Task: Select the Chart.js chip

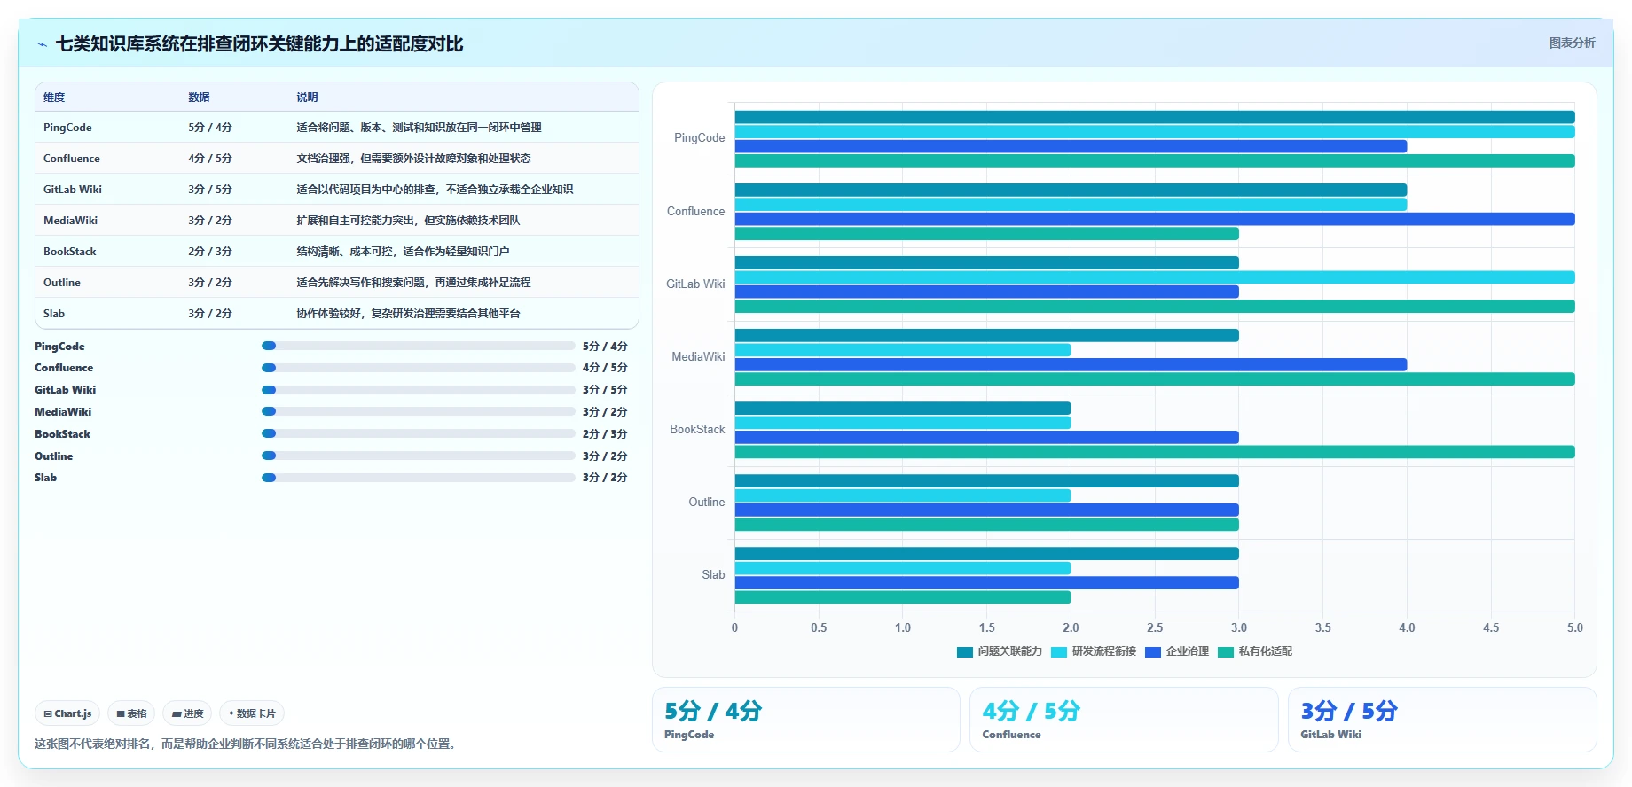Action: tap(67, 713)
